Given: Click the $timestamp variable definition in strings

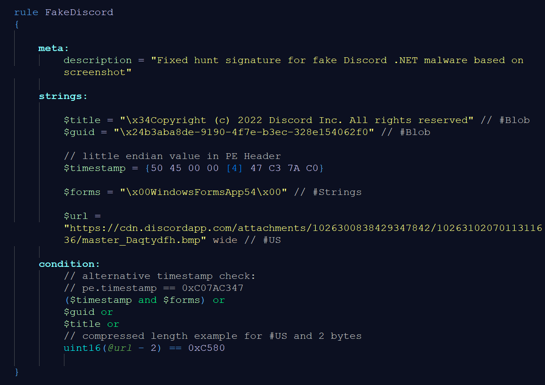Looking at the screenshot, I should tap(95, 168).
